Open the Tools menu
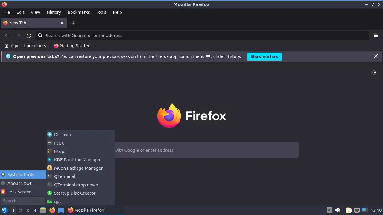 101,12
